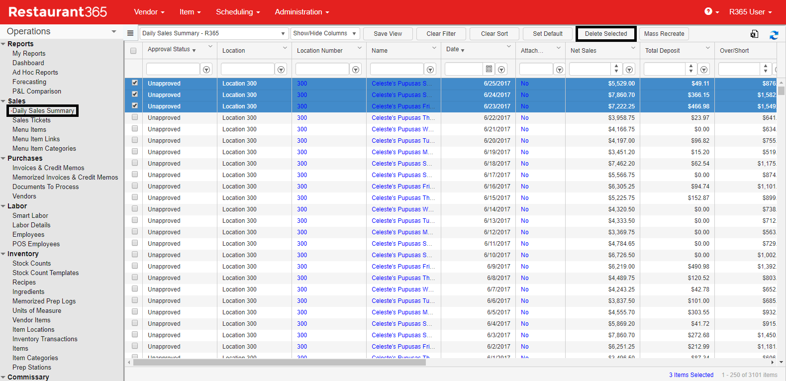Open the R365 User account menu
This screenshot has height=381, width=786.
(750, 12)
